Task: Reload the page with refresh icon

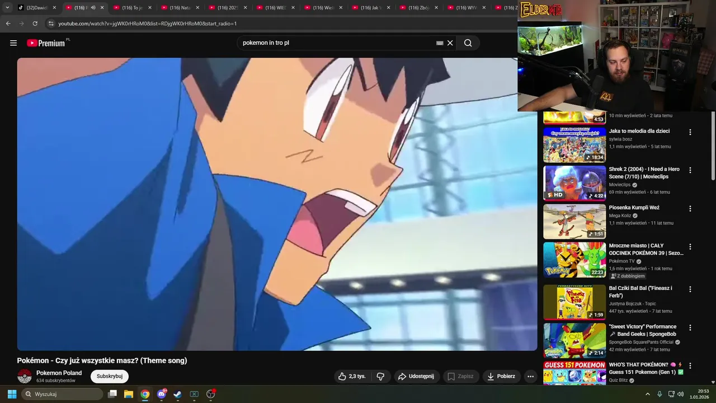Action: coord(35,24)
